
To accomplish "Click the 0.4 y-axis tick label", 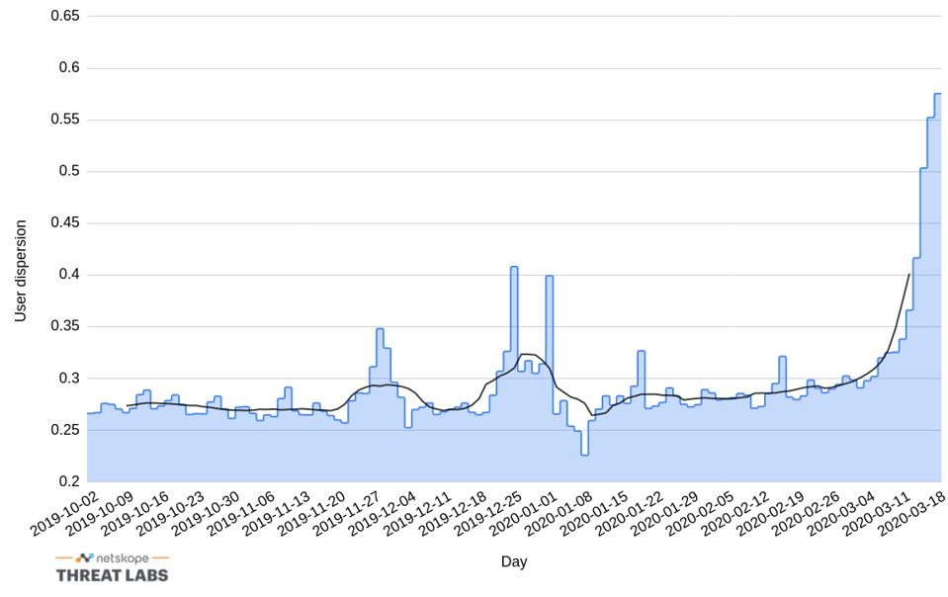I will pos(68,275).
